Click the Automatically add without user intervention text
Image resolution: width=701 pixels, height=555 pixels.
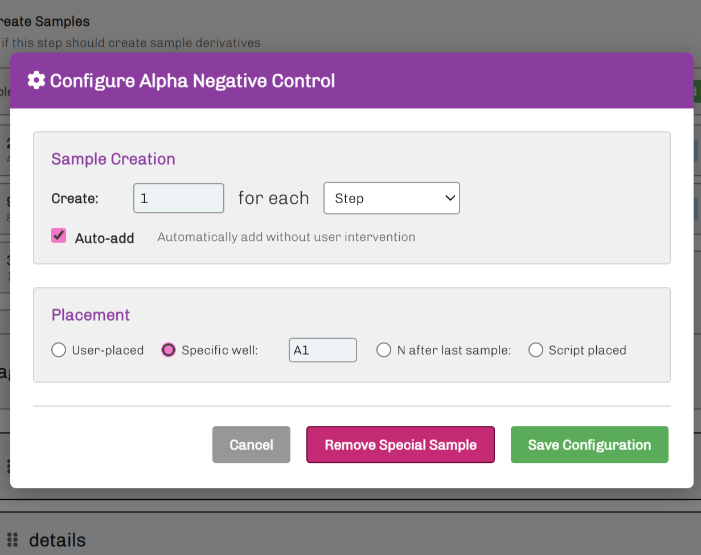point(286,237)
